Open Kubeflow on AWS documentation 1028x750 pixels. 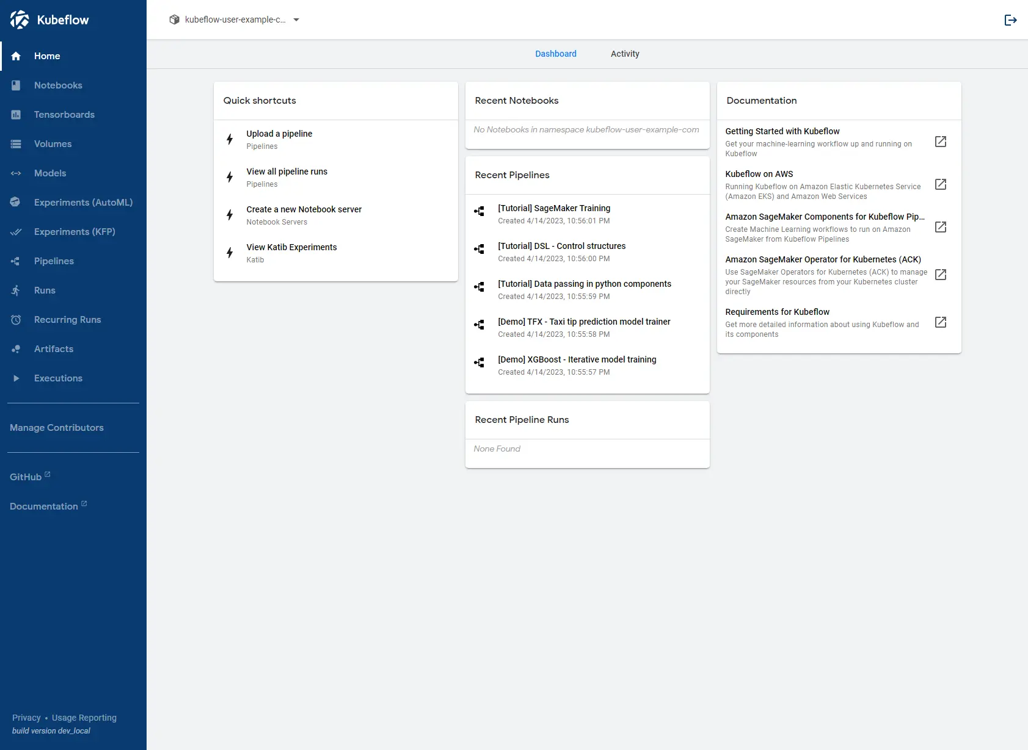(839, 184)
